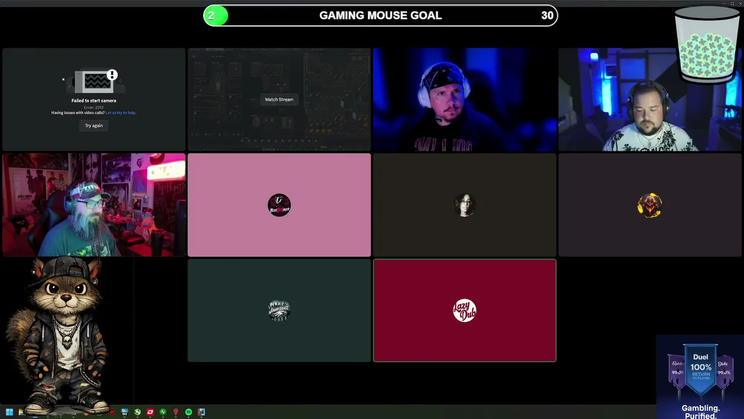This screenshot has width=744, height=419.
Task: Close the call window
Action: 740,3
